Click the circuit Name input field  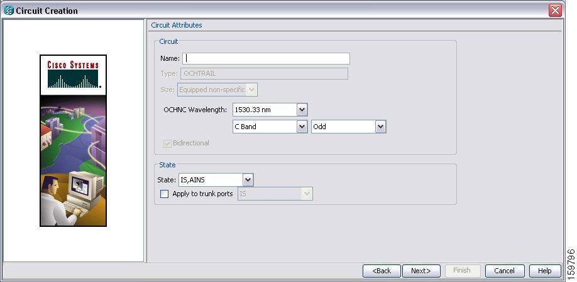pyautogui.click(x=266, y=59)
